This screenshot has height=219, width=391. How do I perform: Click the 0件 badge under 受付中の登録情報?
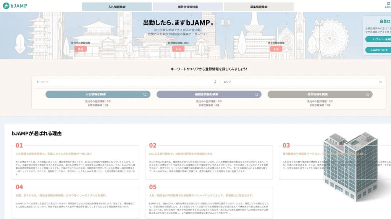[x=81, y=49]
